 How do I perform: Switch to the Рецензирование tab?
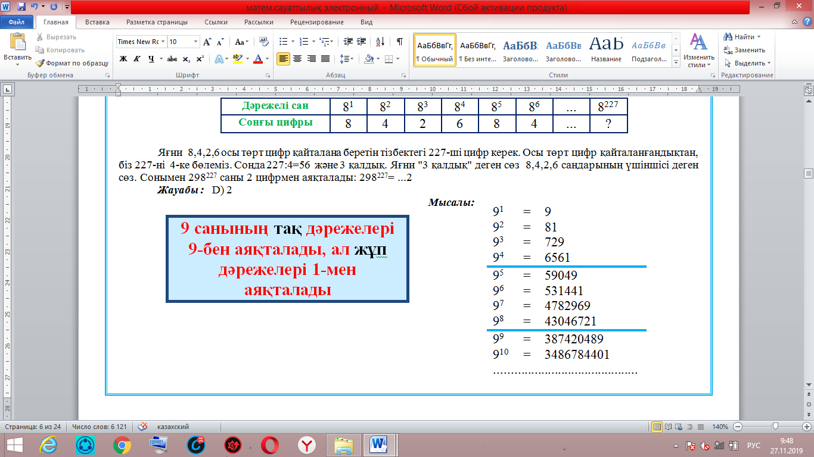(316, 22)
